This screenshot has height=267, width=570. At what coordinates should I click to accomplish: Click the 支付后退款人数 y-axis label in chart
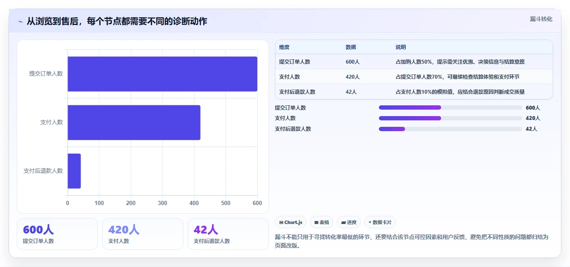click(x=43, y=171)
